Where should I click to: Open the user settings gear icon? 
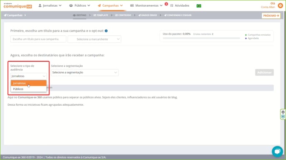click(280, 5)
